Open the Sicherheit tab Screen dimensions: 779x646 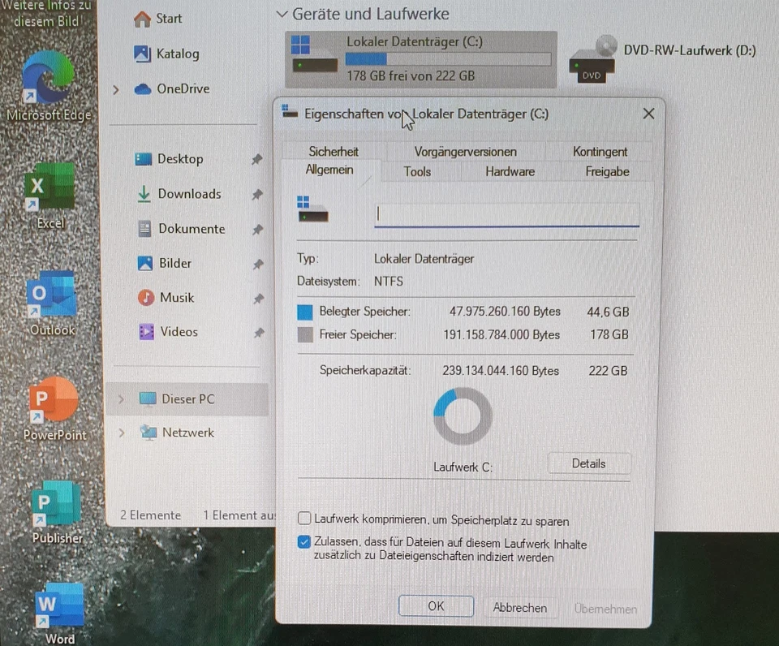(x=333, y=152)
